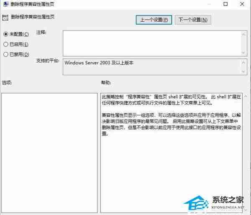This screenshot has width=251, height=215.
Task: Click the 删除程序兼容性属性页 policy heading text
Action: pos(33,17)
